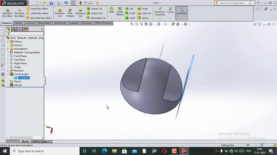
Task: Expand the Revolve1 feature node
Action: (8, 71)
